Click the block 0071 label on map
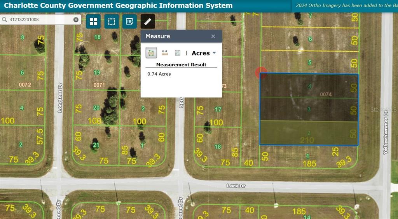The width and height of the screenshot is (398, 219). tap(99, 85)
